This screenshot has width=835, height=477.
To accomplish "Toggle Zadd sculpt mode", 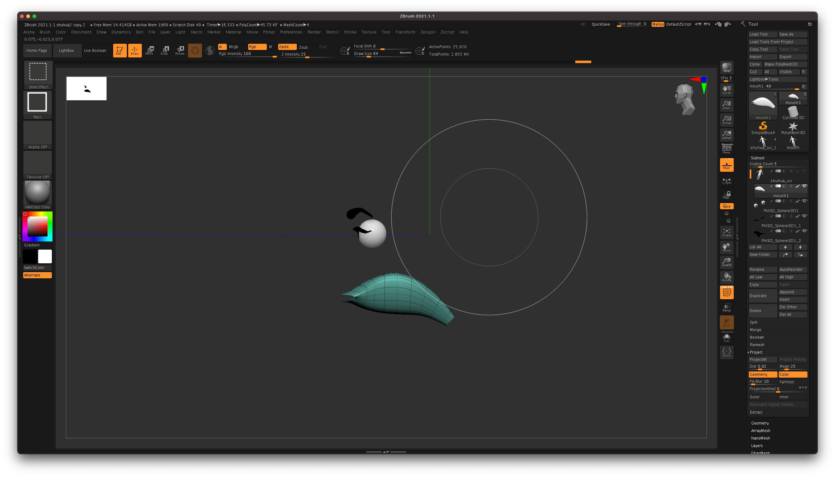I will (x=287, y=47).
